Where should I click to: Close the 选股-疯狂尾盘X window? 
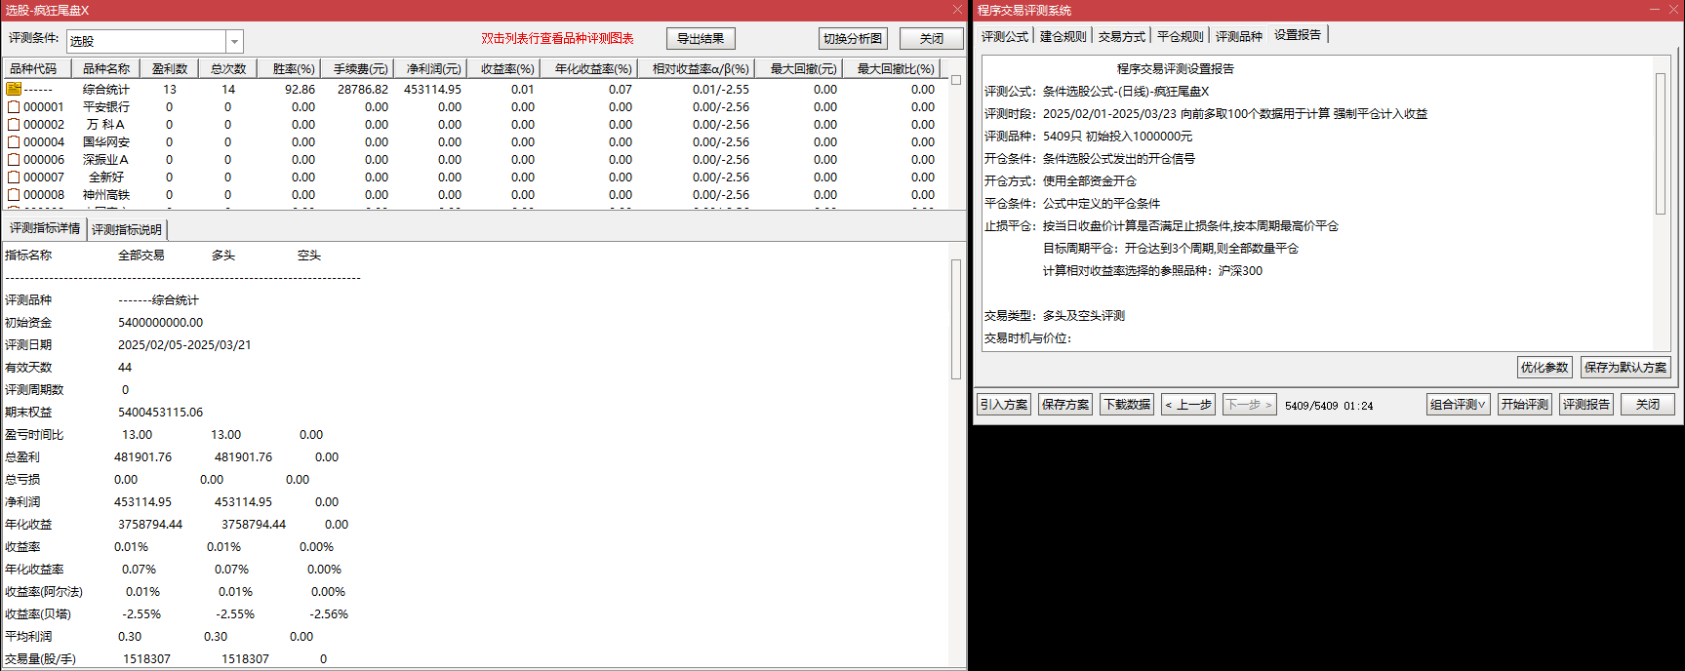point(957,10)
